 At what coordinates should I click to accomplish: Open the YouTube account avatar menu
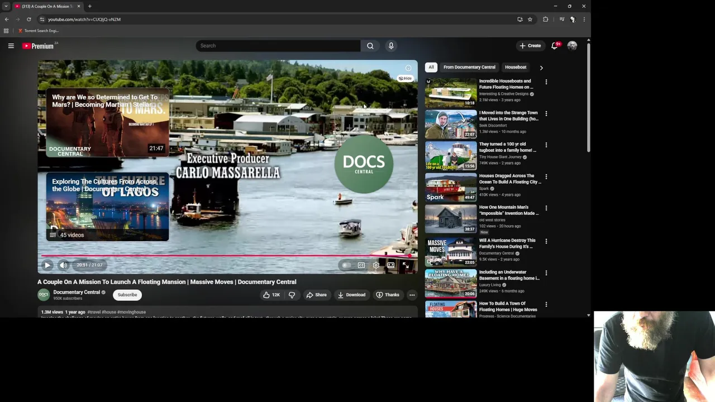pos(572,46)
